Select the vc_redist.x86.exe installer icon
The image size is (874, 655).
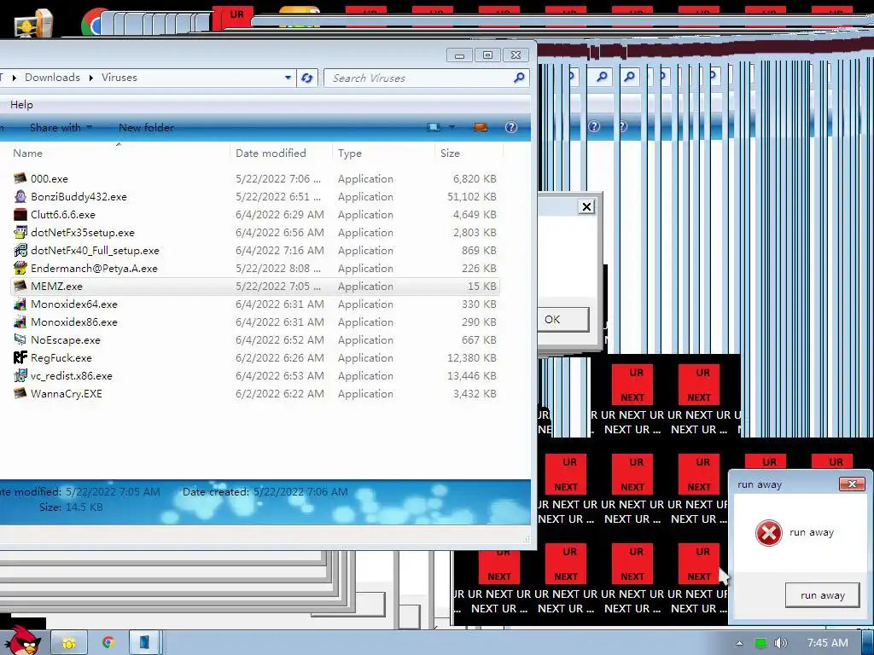[x=20, y=375]
